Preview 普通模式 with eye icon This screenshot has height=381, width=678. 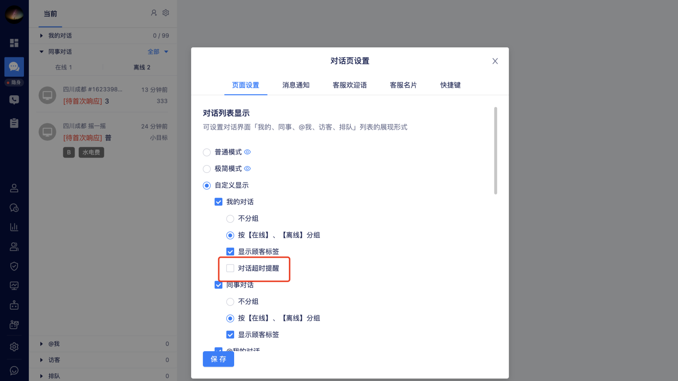[x=247, y=152]
